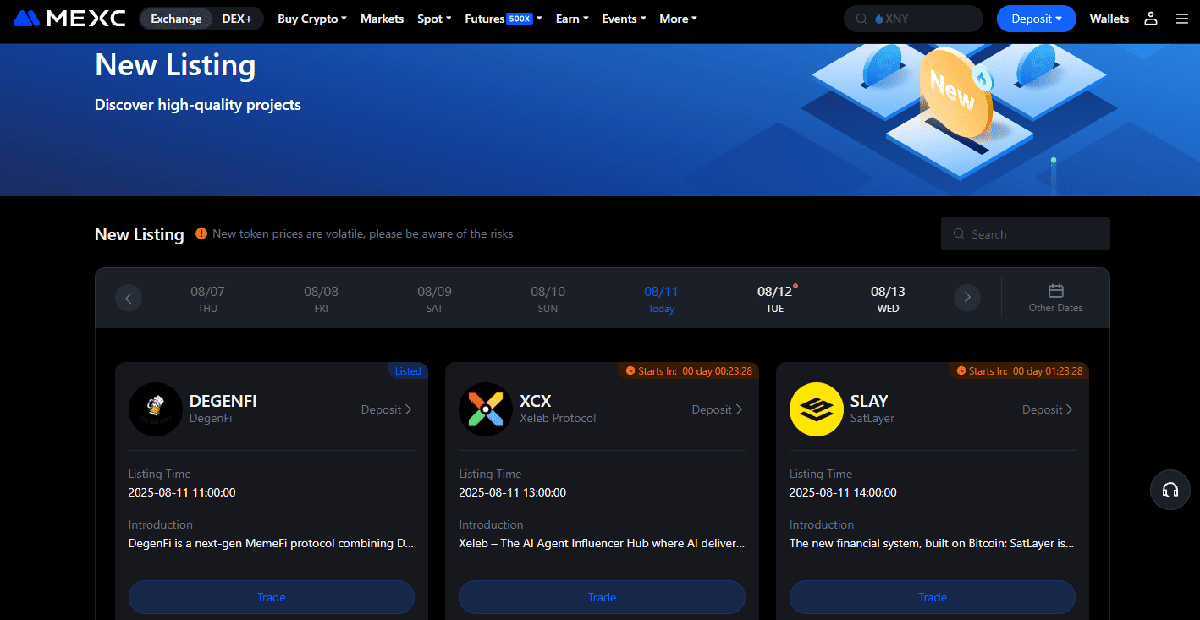1200x620 pixels.
Task: Click SLAY listing time 2025-08-11 14:00:00
Action: coord(843,492)
